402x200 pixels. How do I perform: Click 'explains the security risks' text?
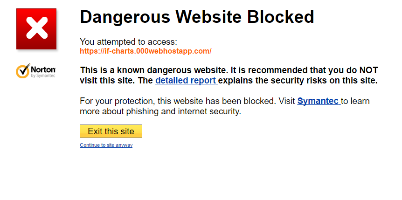tap(270, 80)
